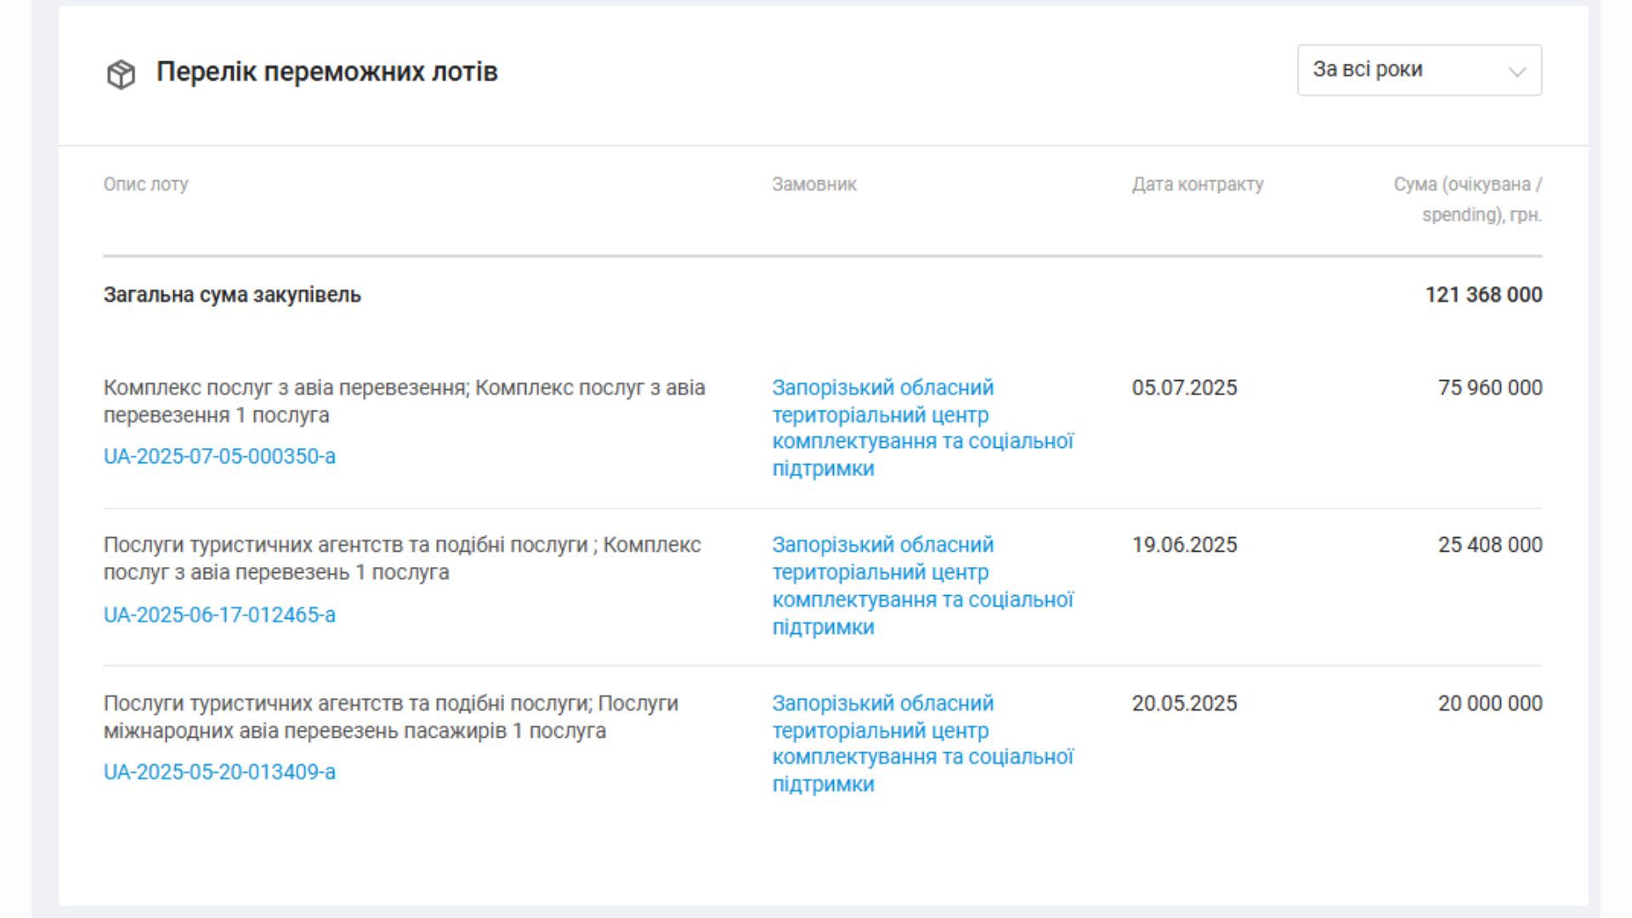Click the "Дата контракту" column header
The image size is (1632, 918).
(x=1197, y=184)
